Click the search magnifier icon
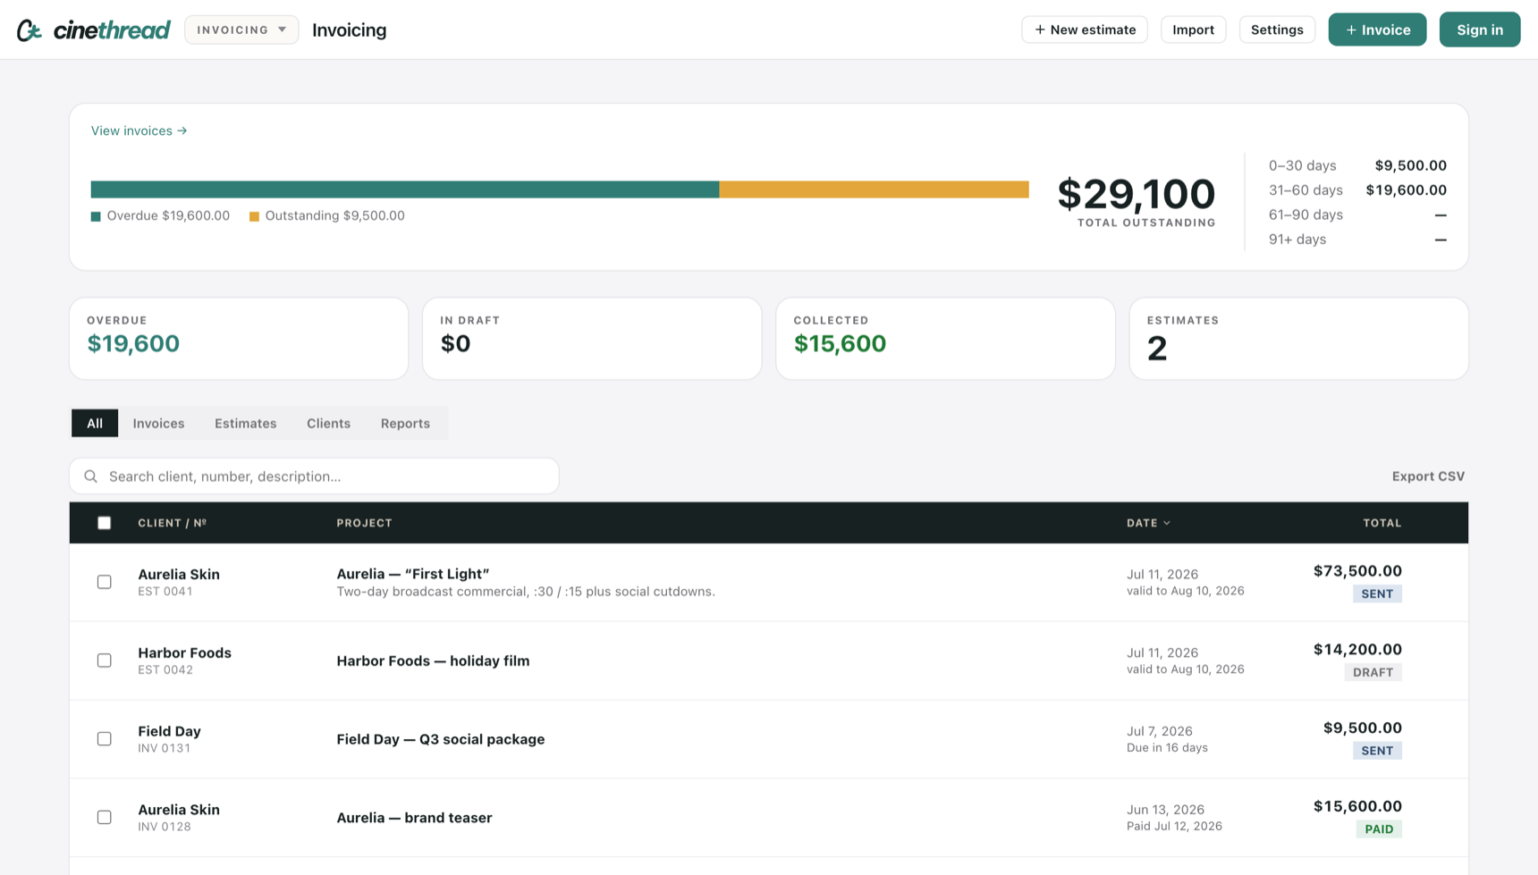Image resolution: width=1538 pixels, height=875 pixels. [90, 476]
